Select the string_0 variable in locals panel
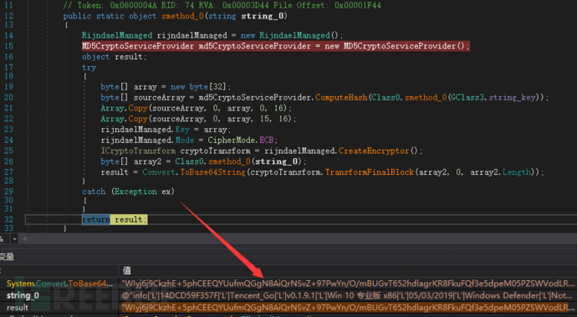The image size is (577, 317). click(x=23, y=295)
